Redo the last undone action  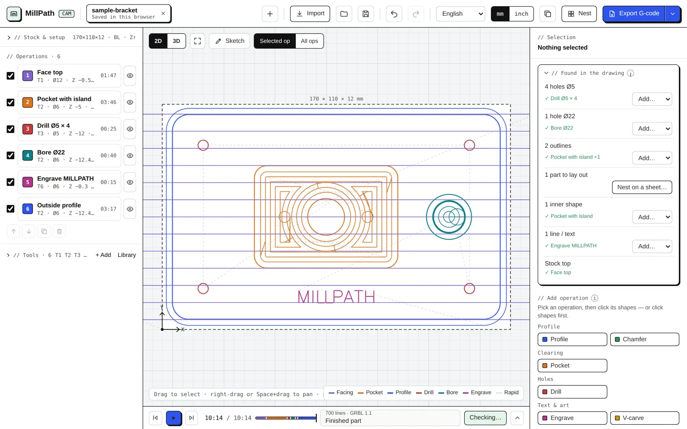(x=416, y=14)
